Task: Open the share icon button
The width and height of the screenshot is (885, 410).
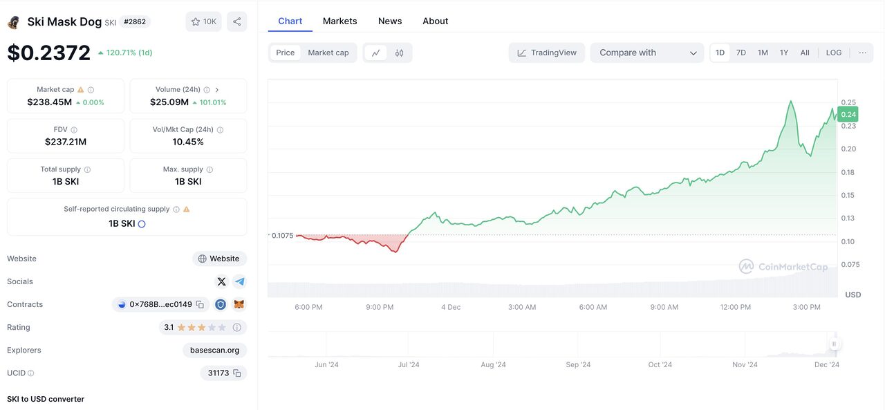Action: pyautogui.click(x=237, y=21)
